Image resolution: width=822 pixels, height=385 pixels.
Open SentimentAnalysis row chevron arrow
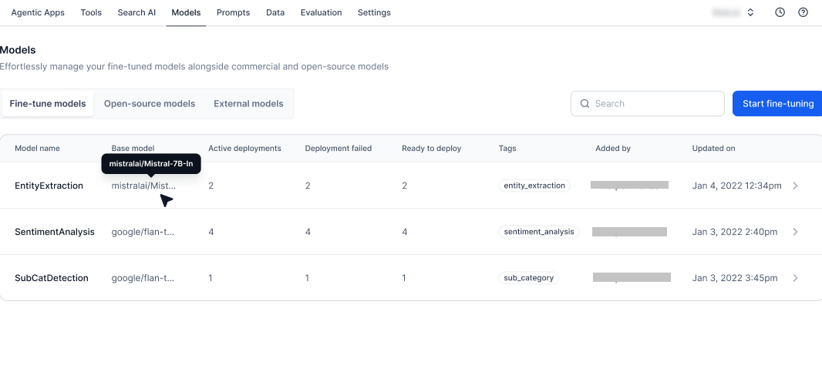(x=796, y=232)
